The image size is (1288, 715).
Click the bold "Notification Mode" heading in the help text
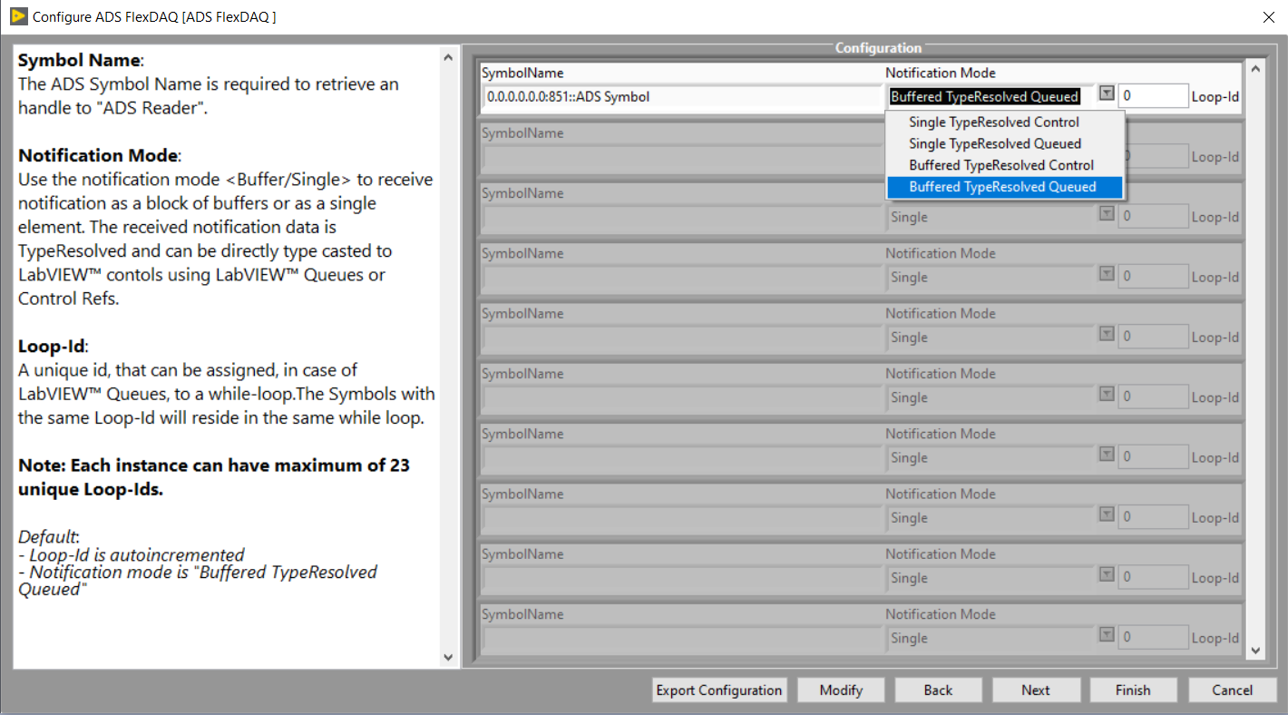pos(99,155)
